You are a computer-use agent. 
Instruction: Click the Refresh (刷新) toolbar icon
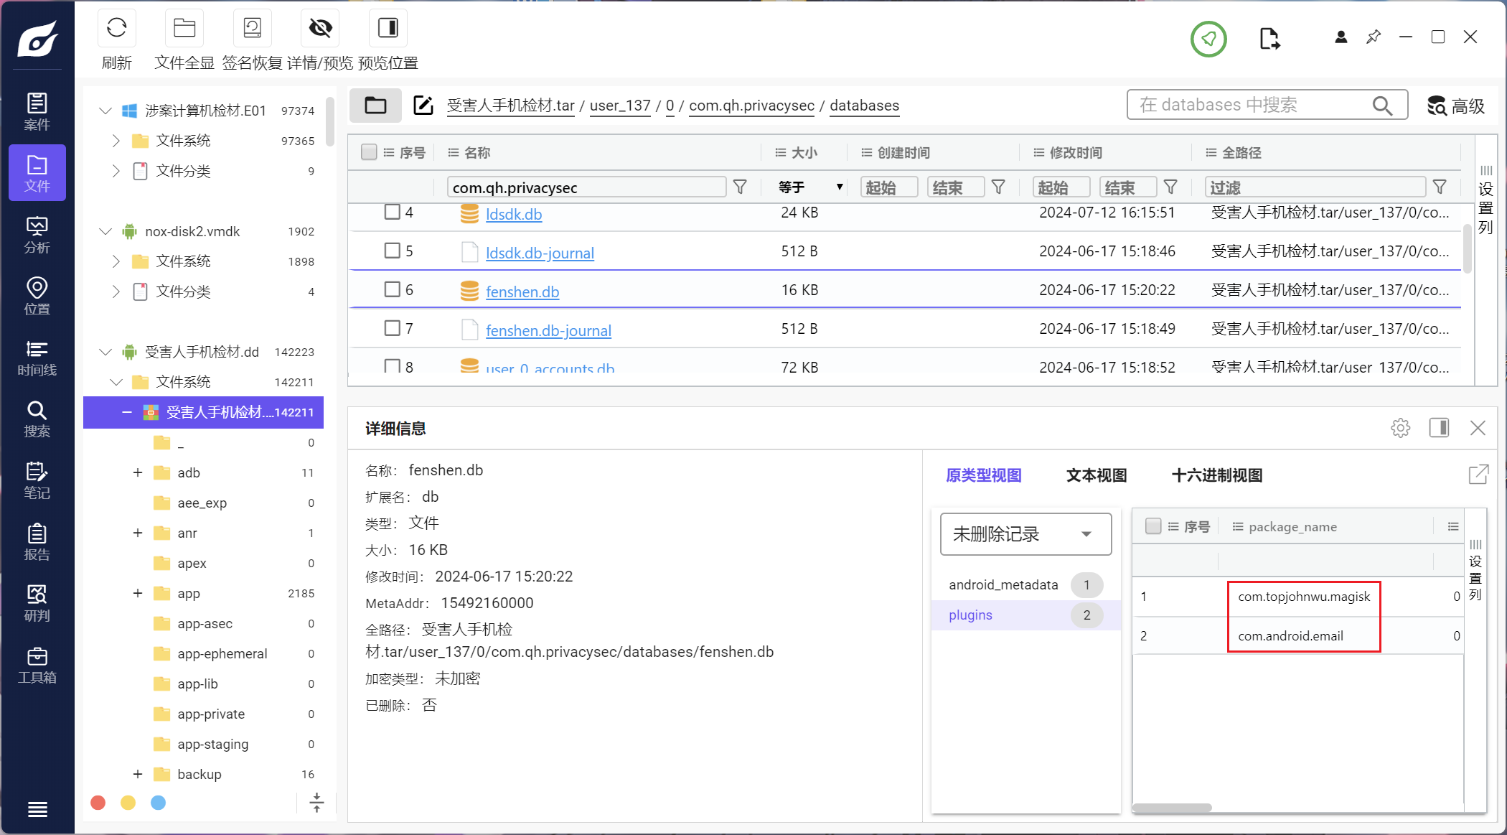click(116, 29)
